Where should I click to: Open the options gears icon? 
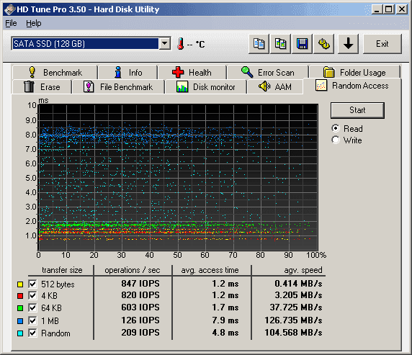pos(323,44)
